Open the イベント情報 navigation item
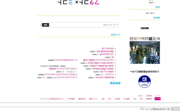The height and width of the screenshot is (111, 180). click(x=93, y=99)
